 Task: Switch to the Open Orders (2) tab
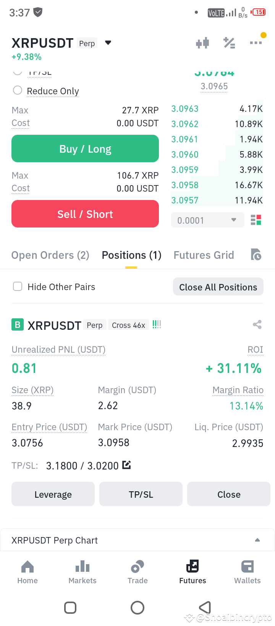click(50, 255)
